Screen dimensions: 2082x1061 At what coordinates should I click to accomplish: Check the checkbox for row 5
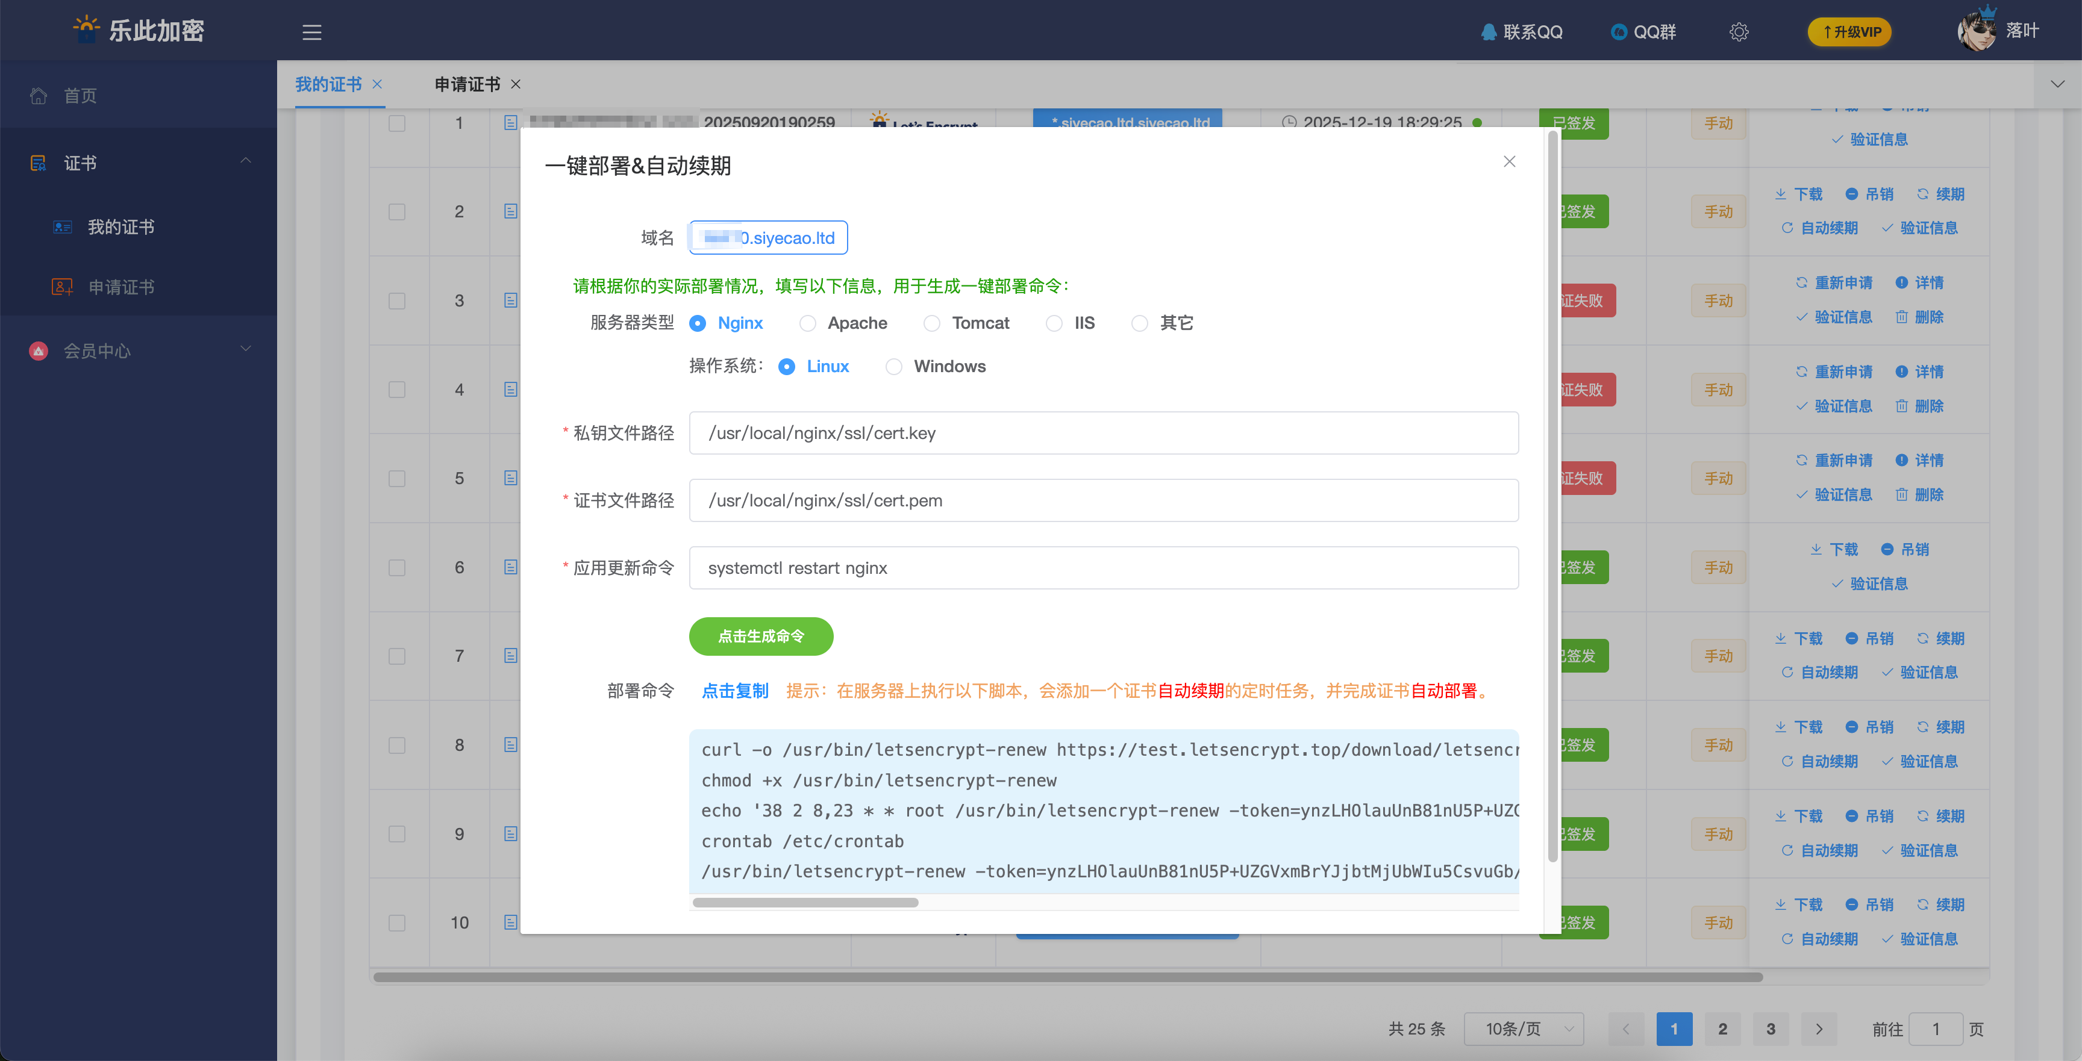point(397,478)
